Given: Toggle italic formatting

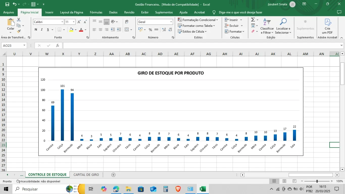Looking at the screenshot, I should (x=42, y=30).
